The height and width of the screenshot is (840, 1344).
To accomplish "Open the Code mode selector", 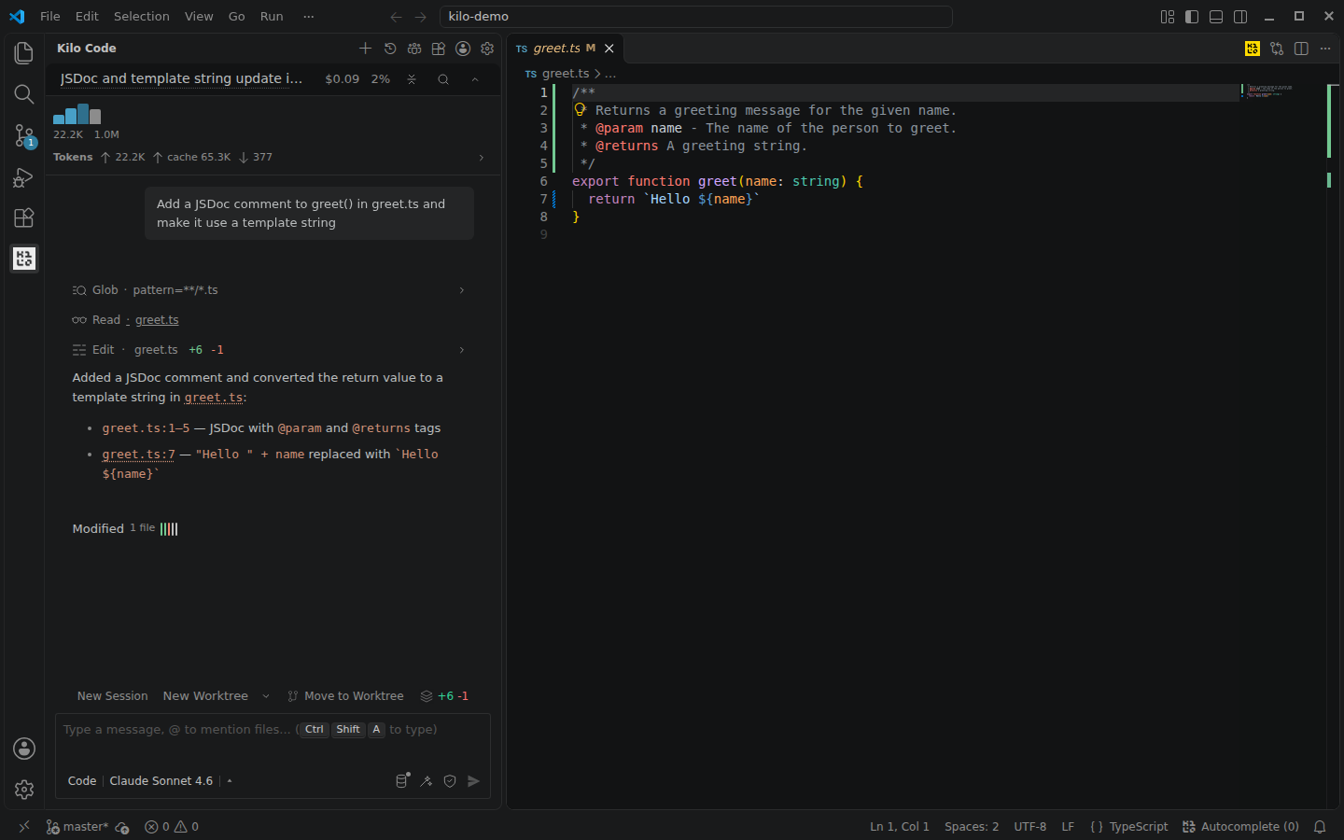I will [x=82, y=781].
